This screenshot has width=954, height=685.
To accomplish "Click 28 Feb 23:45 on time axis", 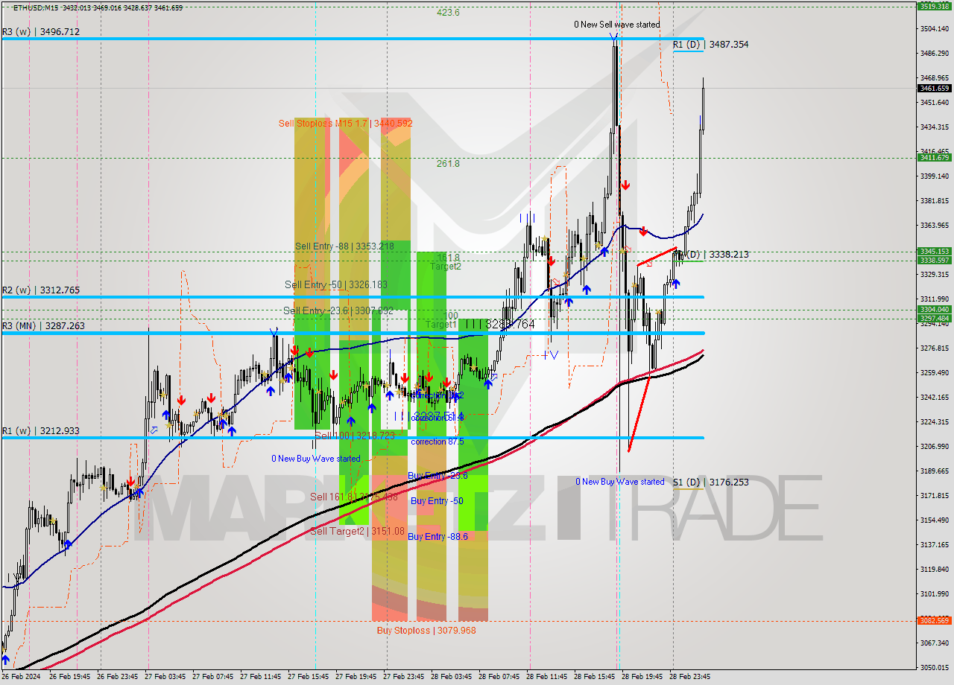I will [691, 677].
